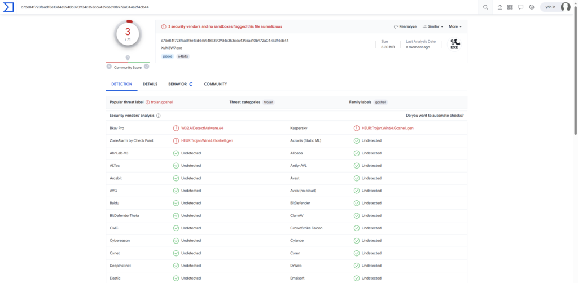This screenshot has height=283, width=578.
Task: Switch to the DETECTION tab
Action: click(x=122, y=84)
